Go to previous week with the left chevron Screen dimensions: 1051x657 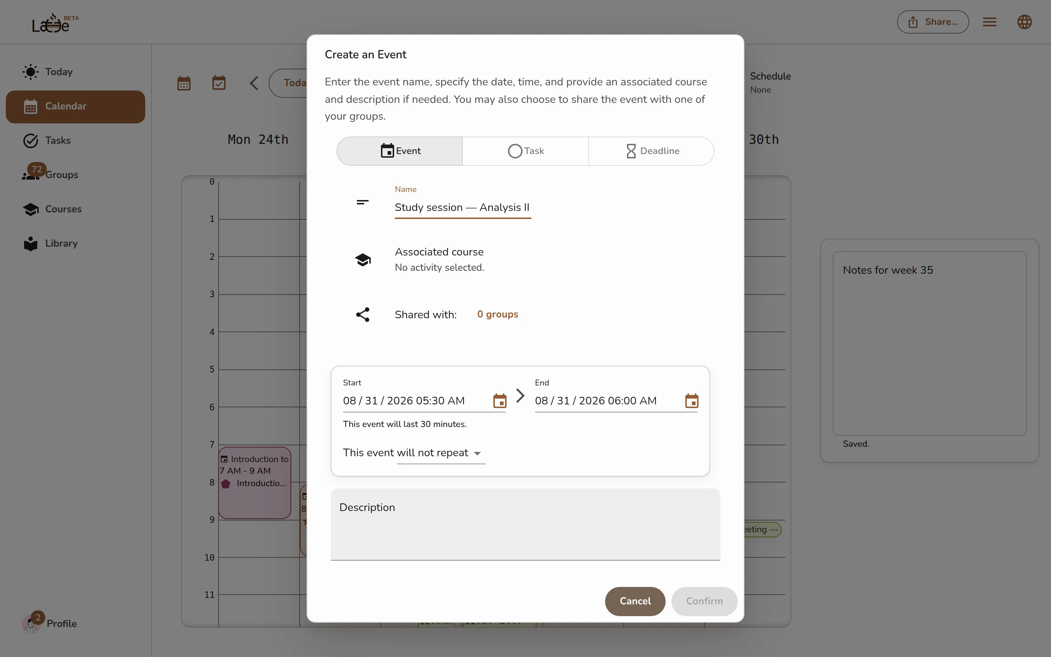point(254,83)
